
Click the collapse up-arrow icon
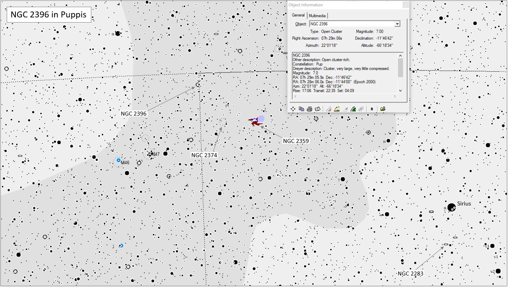point(372,108)
